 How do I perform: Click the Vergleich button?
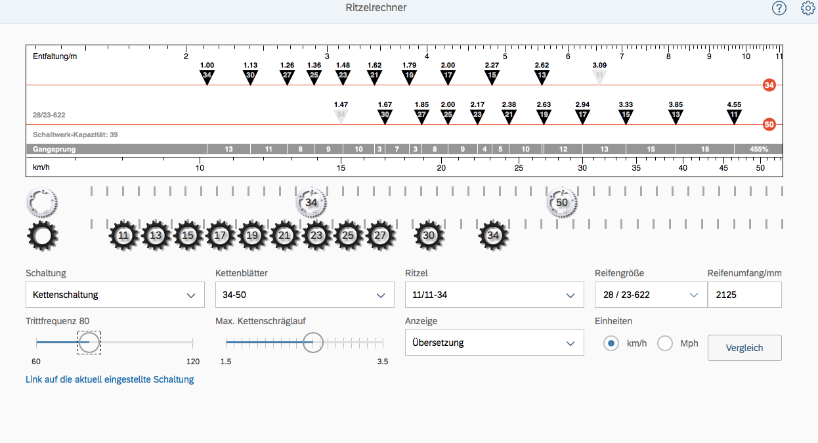(x=744, y=348)
